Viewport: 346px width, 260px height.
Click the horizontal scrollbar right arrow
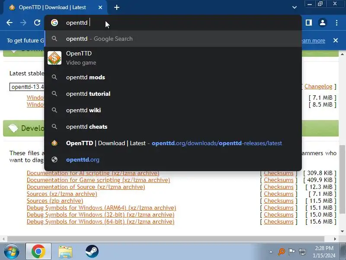[335, 239]
